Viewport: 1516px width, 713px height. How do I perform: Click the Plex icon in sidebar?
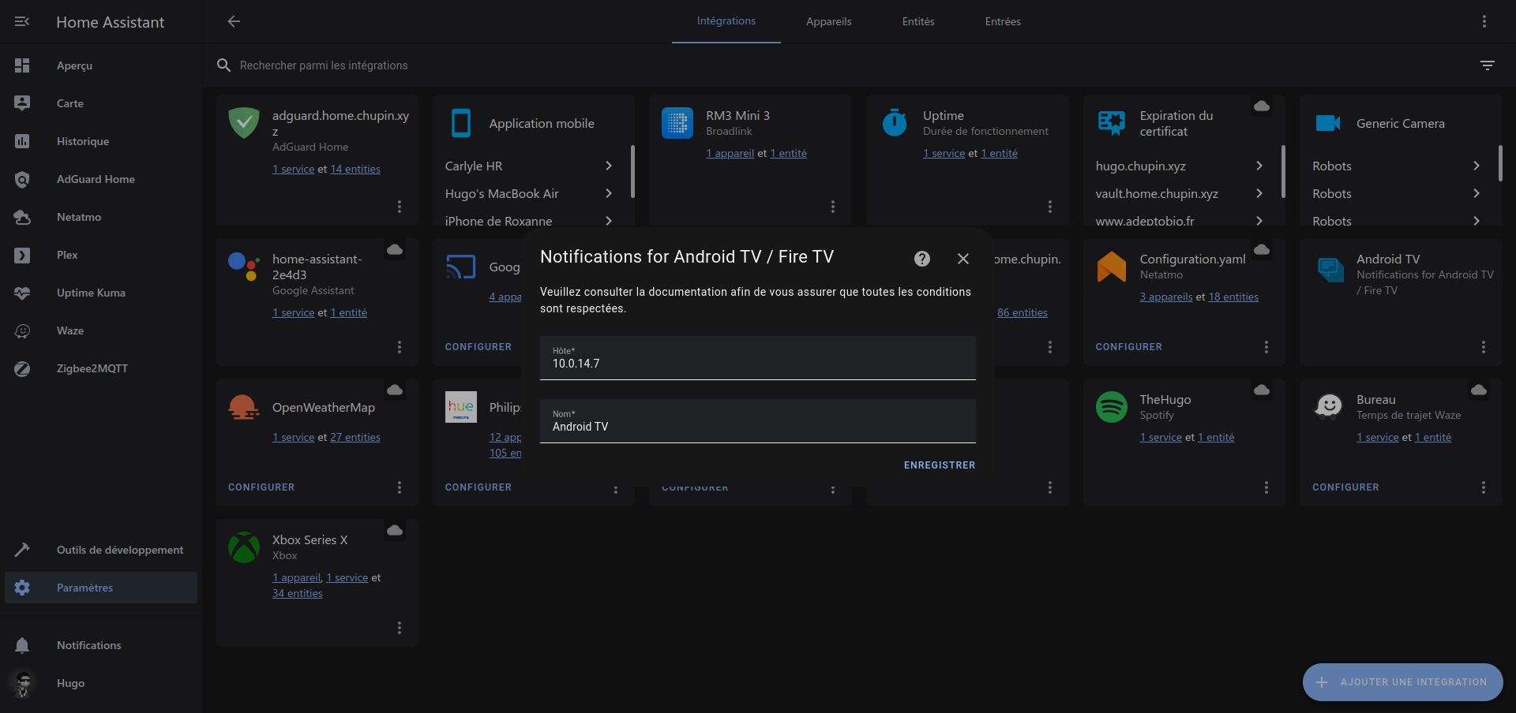coord(22,255)
